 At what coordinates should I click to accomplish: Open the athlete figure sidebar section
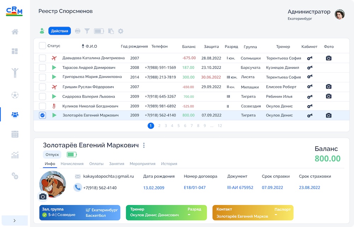(x=15, y=73)
